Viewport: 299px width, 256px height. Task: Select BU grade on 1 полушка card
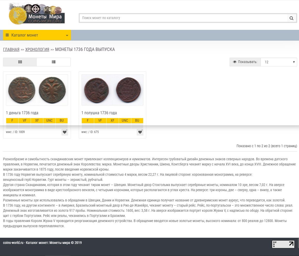click(x=137, y=121)
